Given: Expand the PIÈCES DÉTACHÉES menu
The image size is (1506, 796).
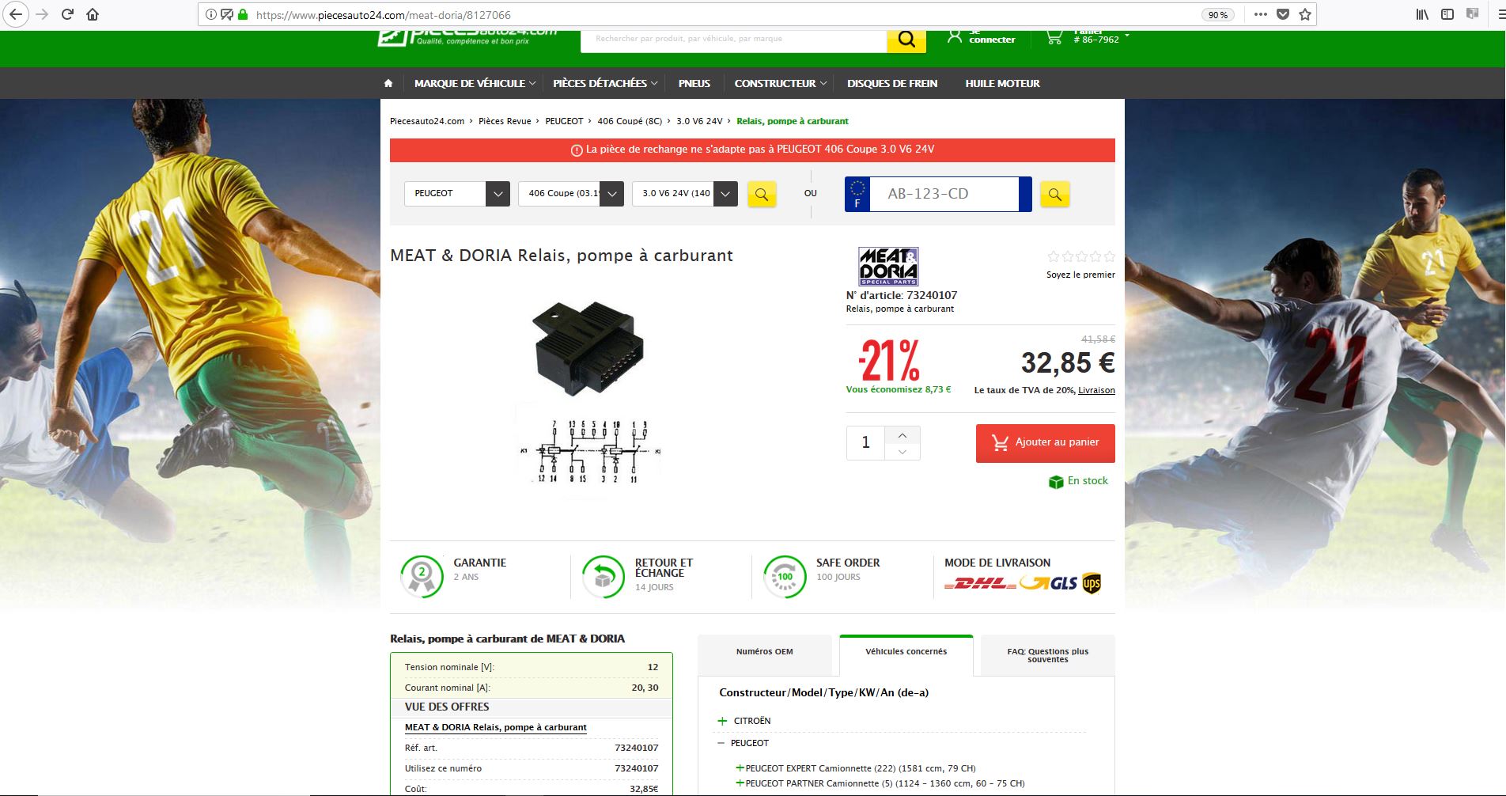Looking at the screenshot, I should [x=605, y=83].
